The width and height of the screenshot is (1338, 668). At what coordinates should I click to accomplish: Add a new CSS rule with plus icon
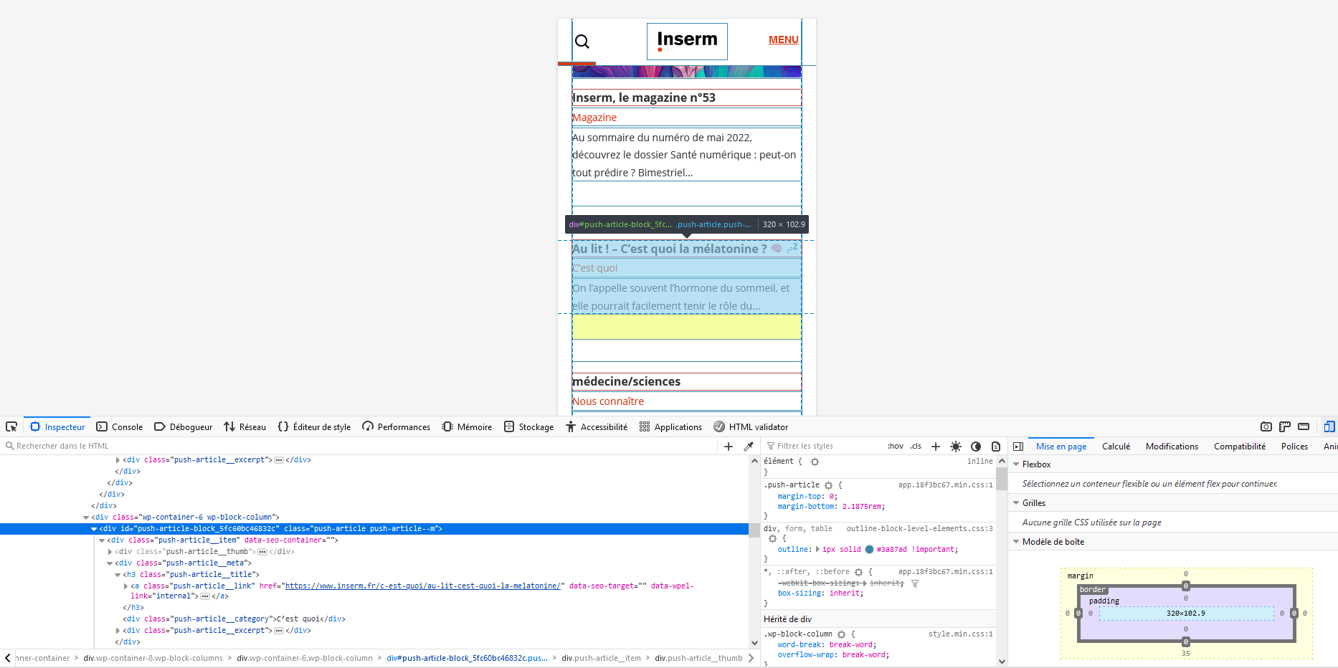click(936, 446)
